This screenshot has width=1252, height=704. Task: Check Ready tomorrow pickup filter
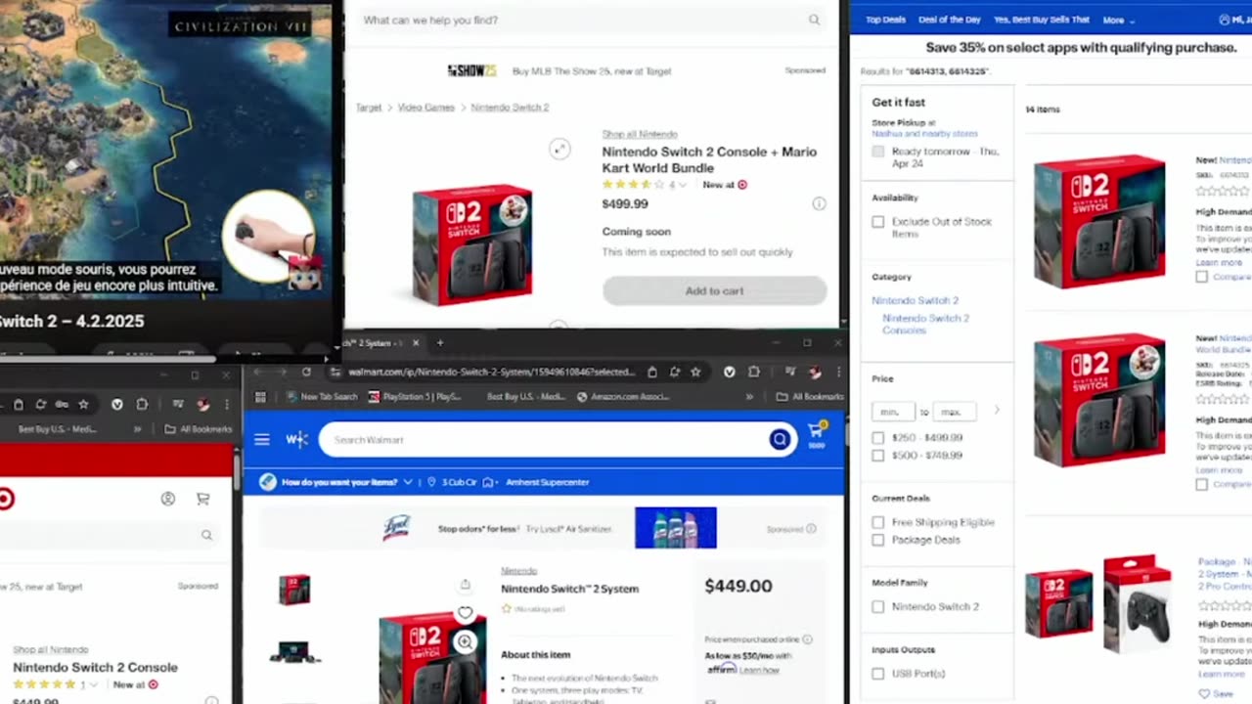(877, 152)
